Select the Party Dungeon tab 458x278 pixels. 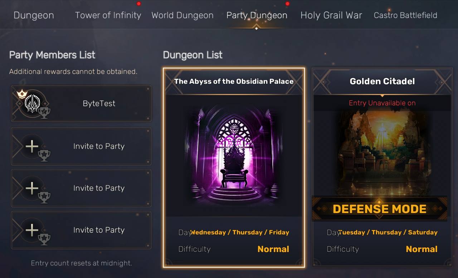pos(257,15)
